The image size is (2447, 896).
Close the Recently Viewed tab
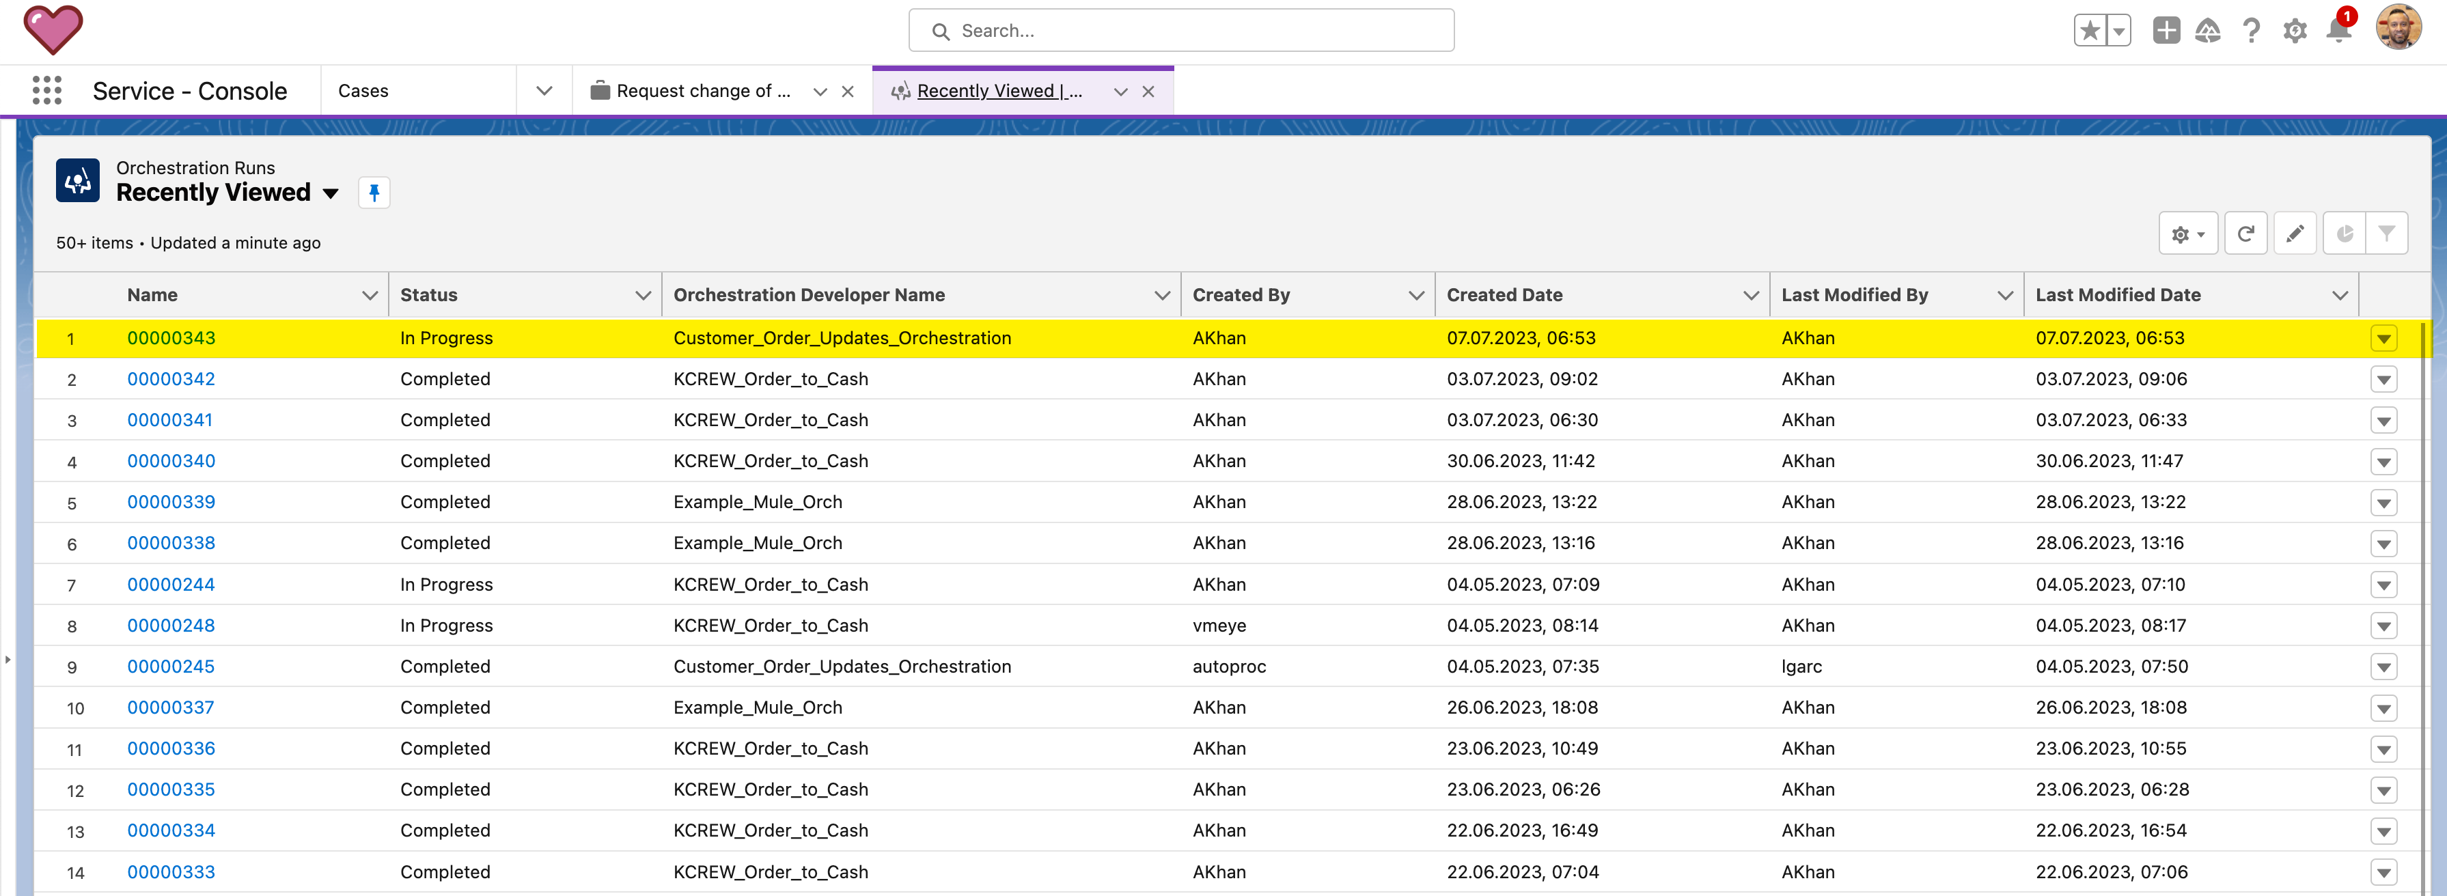1148,92
